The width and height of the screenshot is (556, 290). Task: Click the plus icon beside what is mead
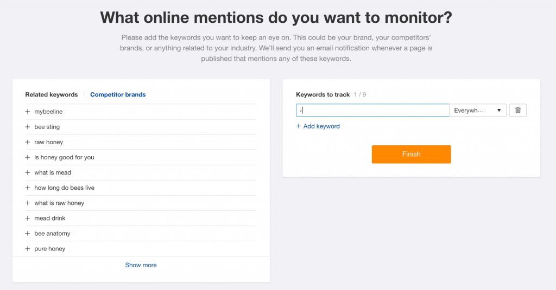28,172
